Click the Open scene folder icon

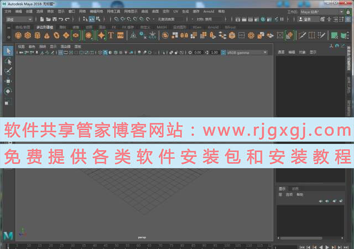point(48,19)
